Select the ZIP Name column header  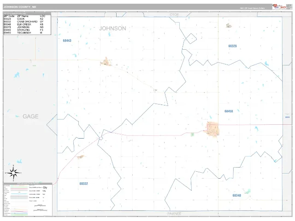pyautogui.click(x=23, y=16)
